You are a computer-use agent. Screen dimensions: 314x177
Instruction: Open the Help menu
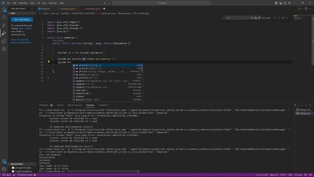61,3
